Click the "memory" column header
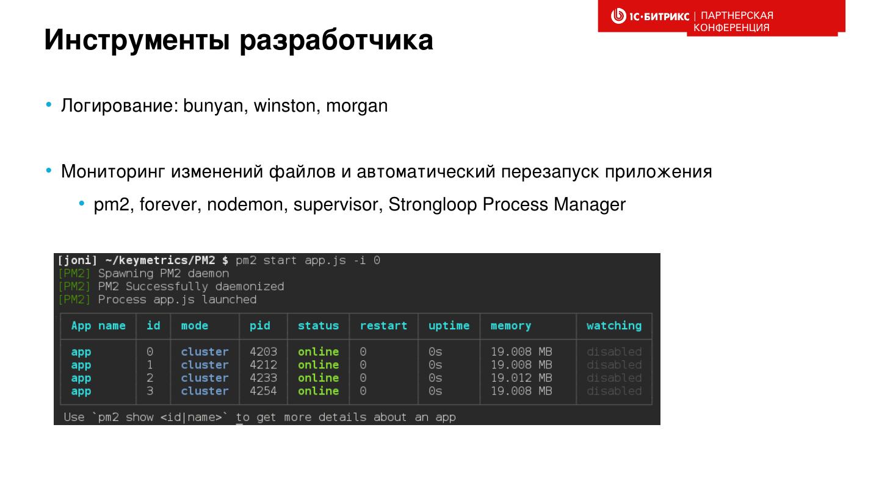 (x=511, y=326)
